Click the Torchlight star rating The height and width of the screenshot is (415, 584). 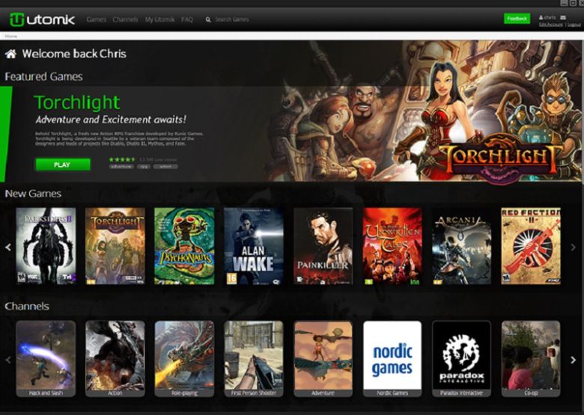(121, 159)
